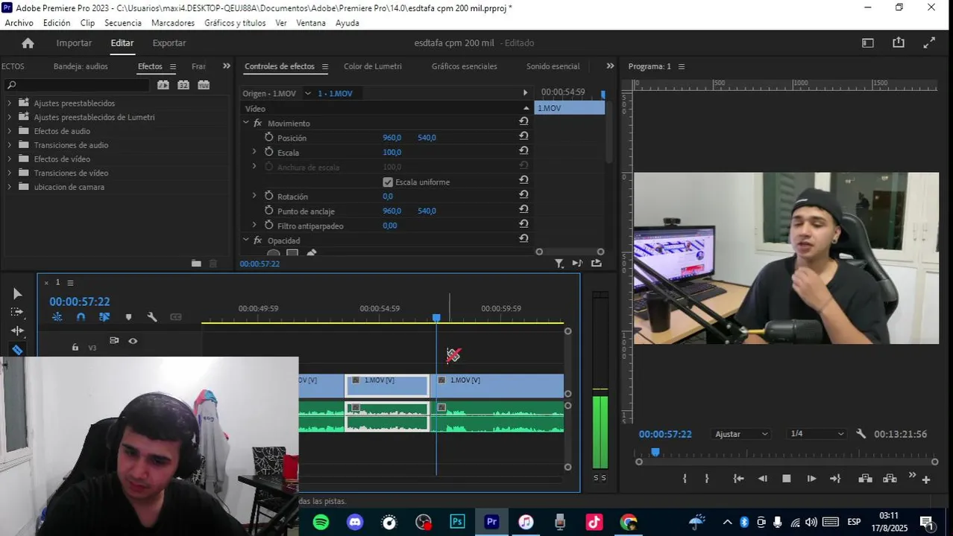Image resolution: width=953 pixels, height=536 pixels.
Task: Toggle timeline snap magnet
Action: (81, 317)
